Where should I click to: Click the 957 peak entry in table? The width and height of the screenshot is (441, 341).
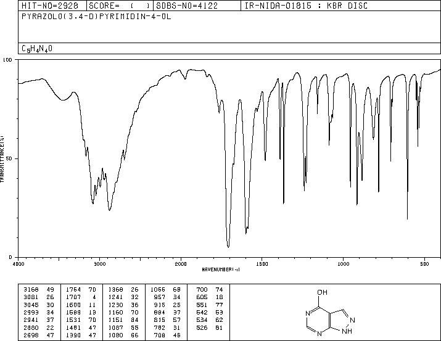click(167, 297)
